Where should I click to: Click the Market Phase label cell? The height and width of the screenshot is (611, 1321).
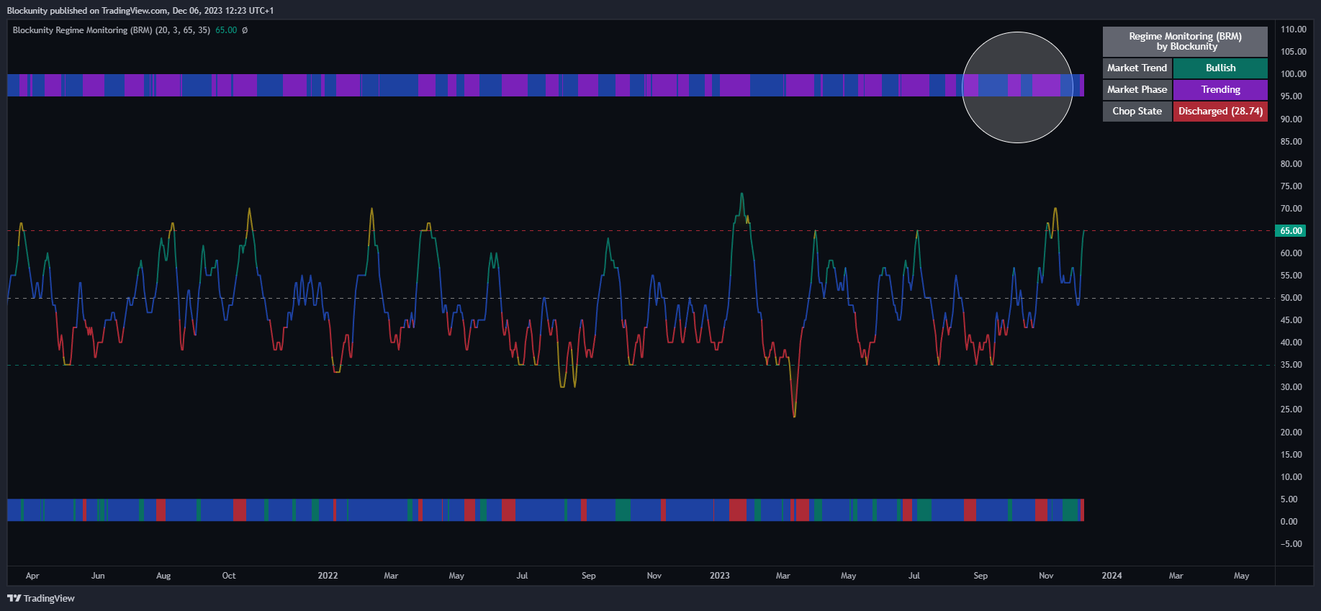click(1137, 89)
